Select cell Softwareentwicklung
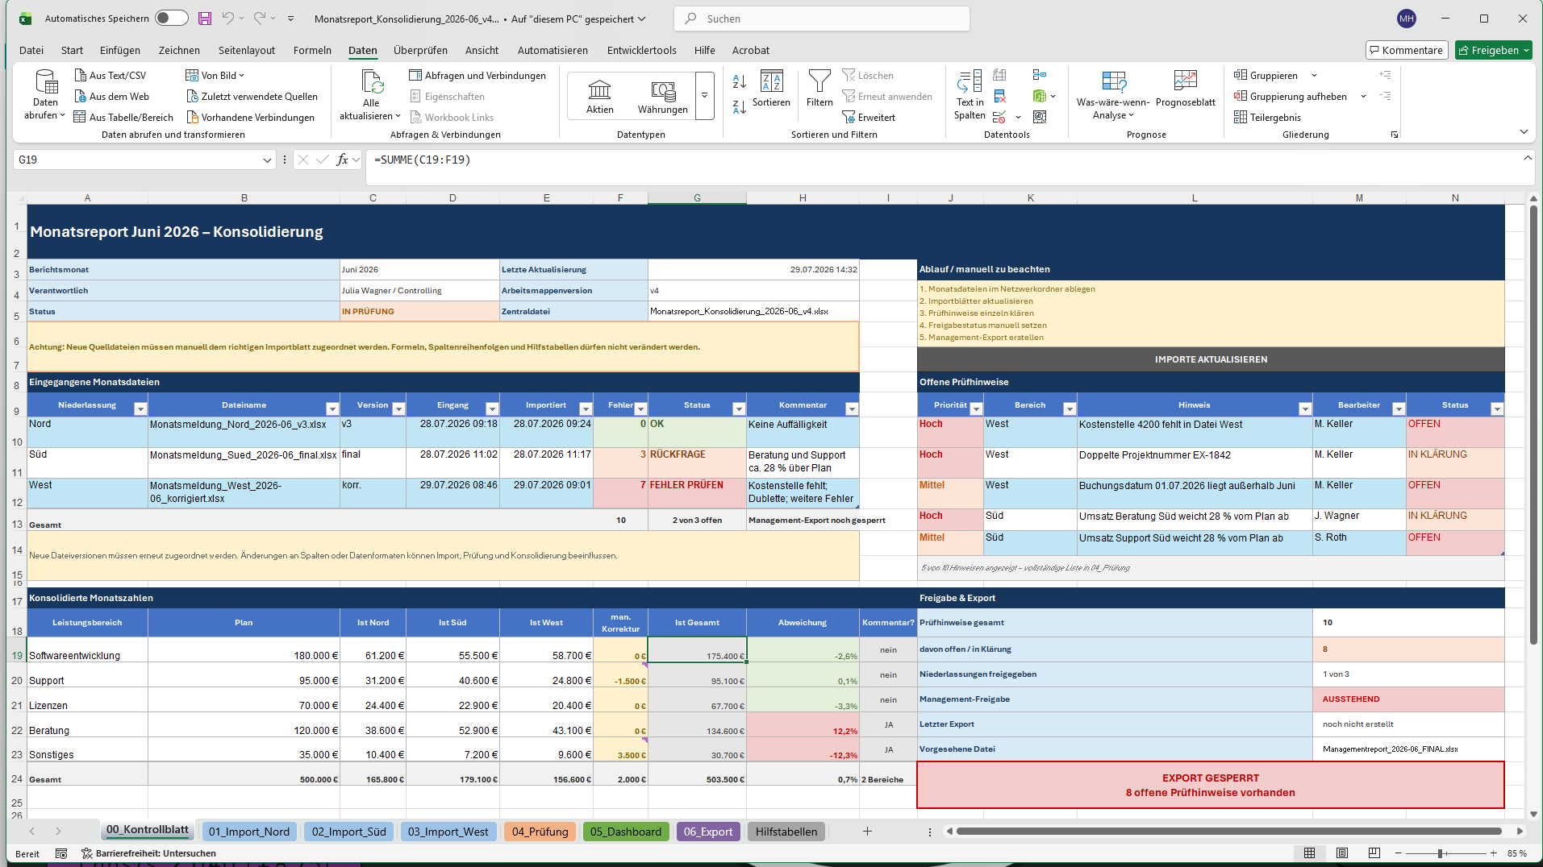Screen dimensions: 1543x867 click(87, 650)
